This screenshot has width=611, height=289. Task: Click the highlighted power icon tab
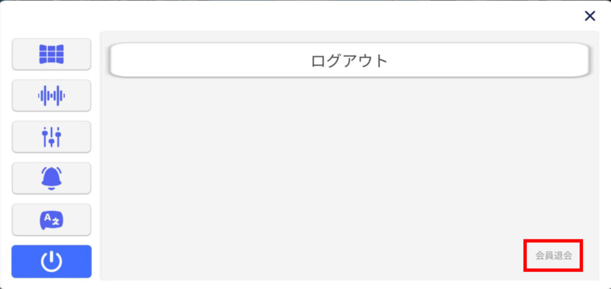(x=51, y=262)
